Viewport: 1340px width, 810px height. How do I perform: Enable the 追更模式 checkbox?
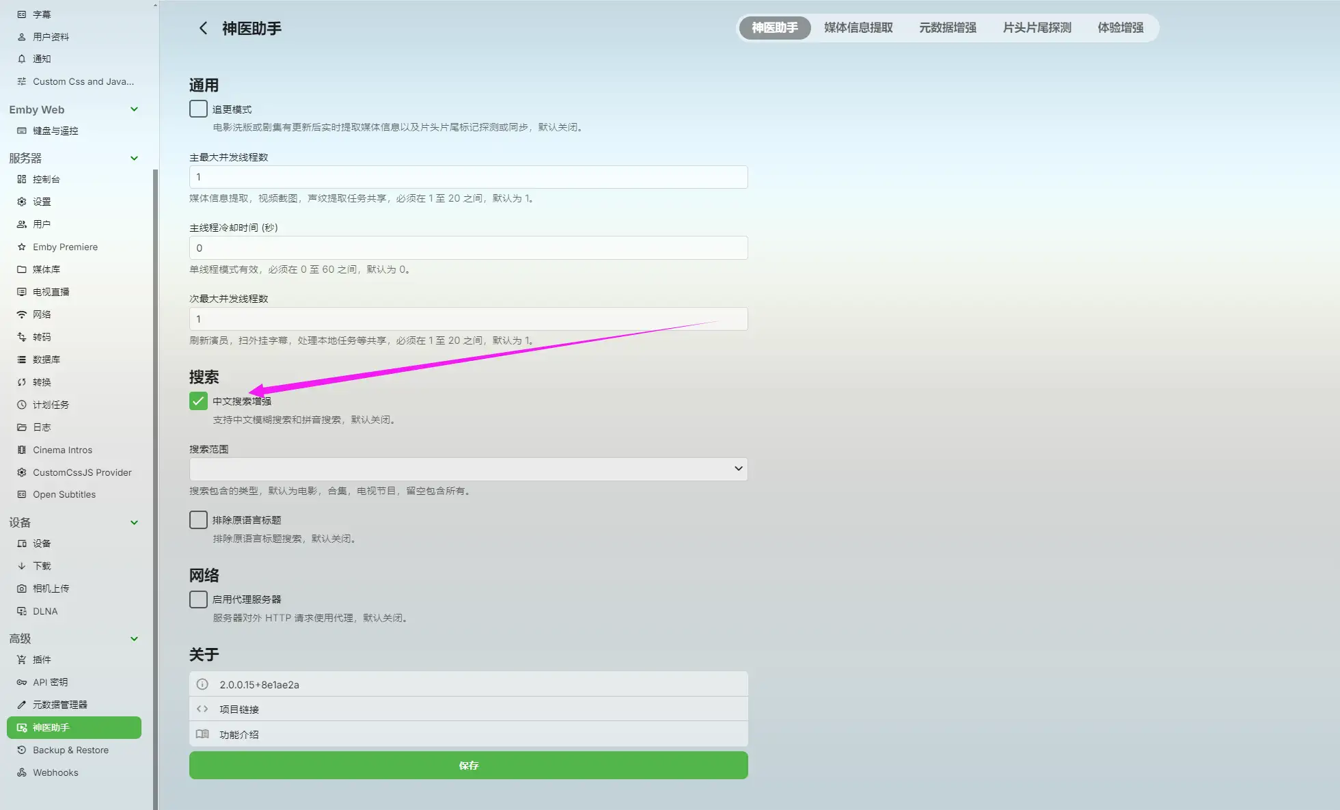pos(198,109)
